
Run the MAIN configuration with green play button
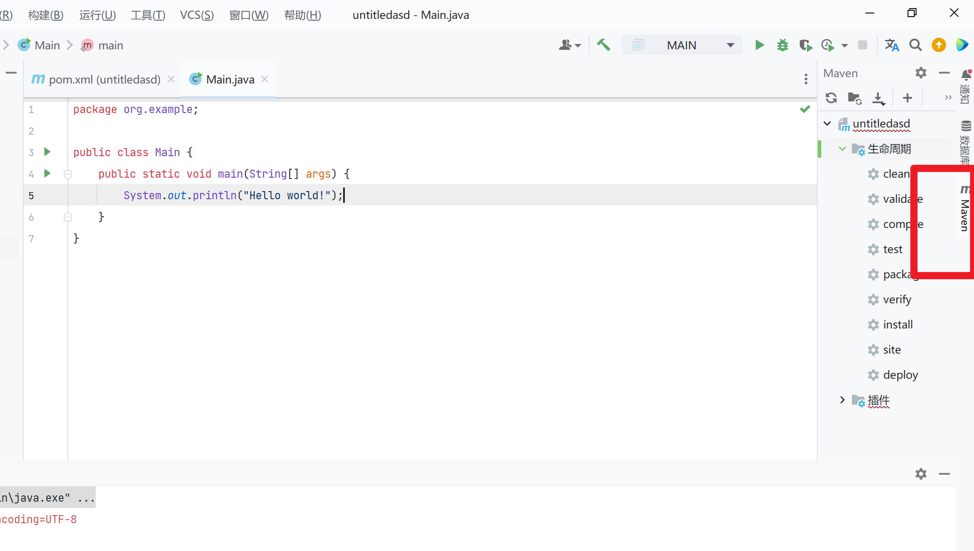point(759,45)
